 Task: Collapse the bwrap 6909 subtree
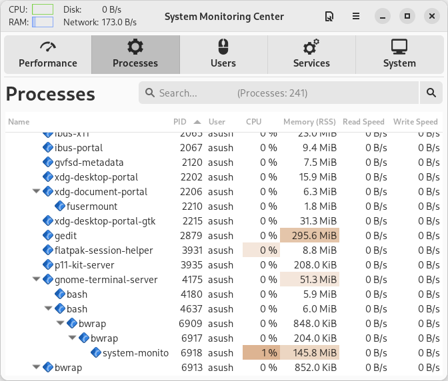point(60,324)
